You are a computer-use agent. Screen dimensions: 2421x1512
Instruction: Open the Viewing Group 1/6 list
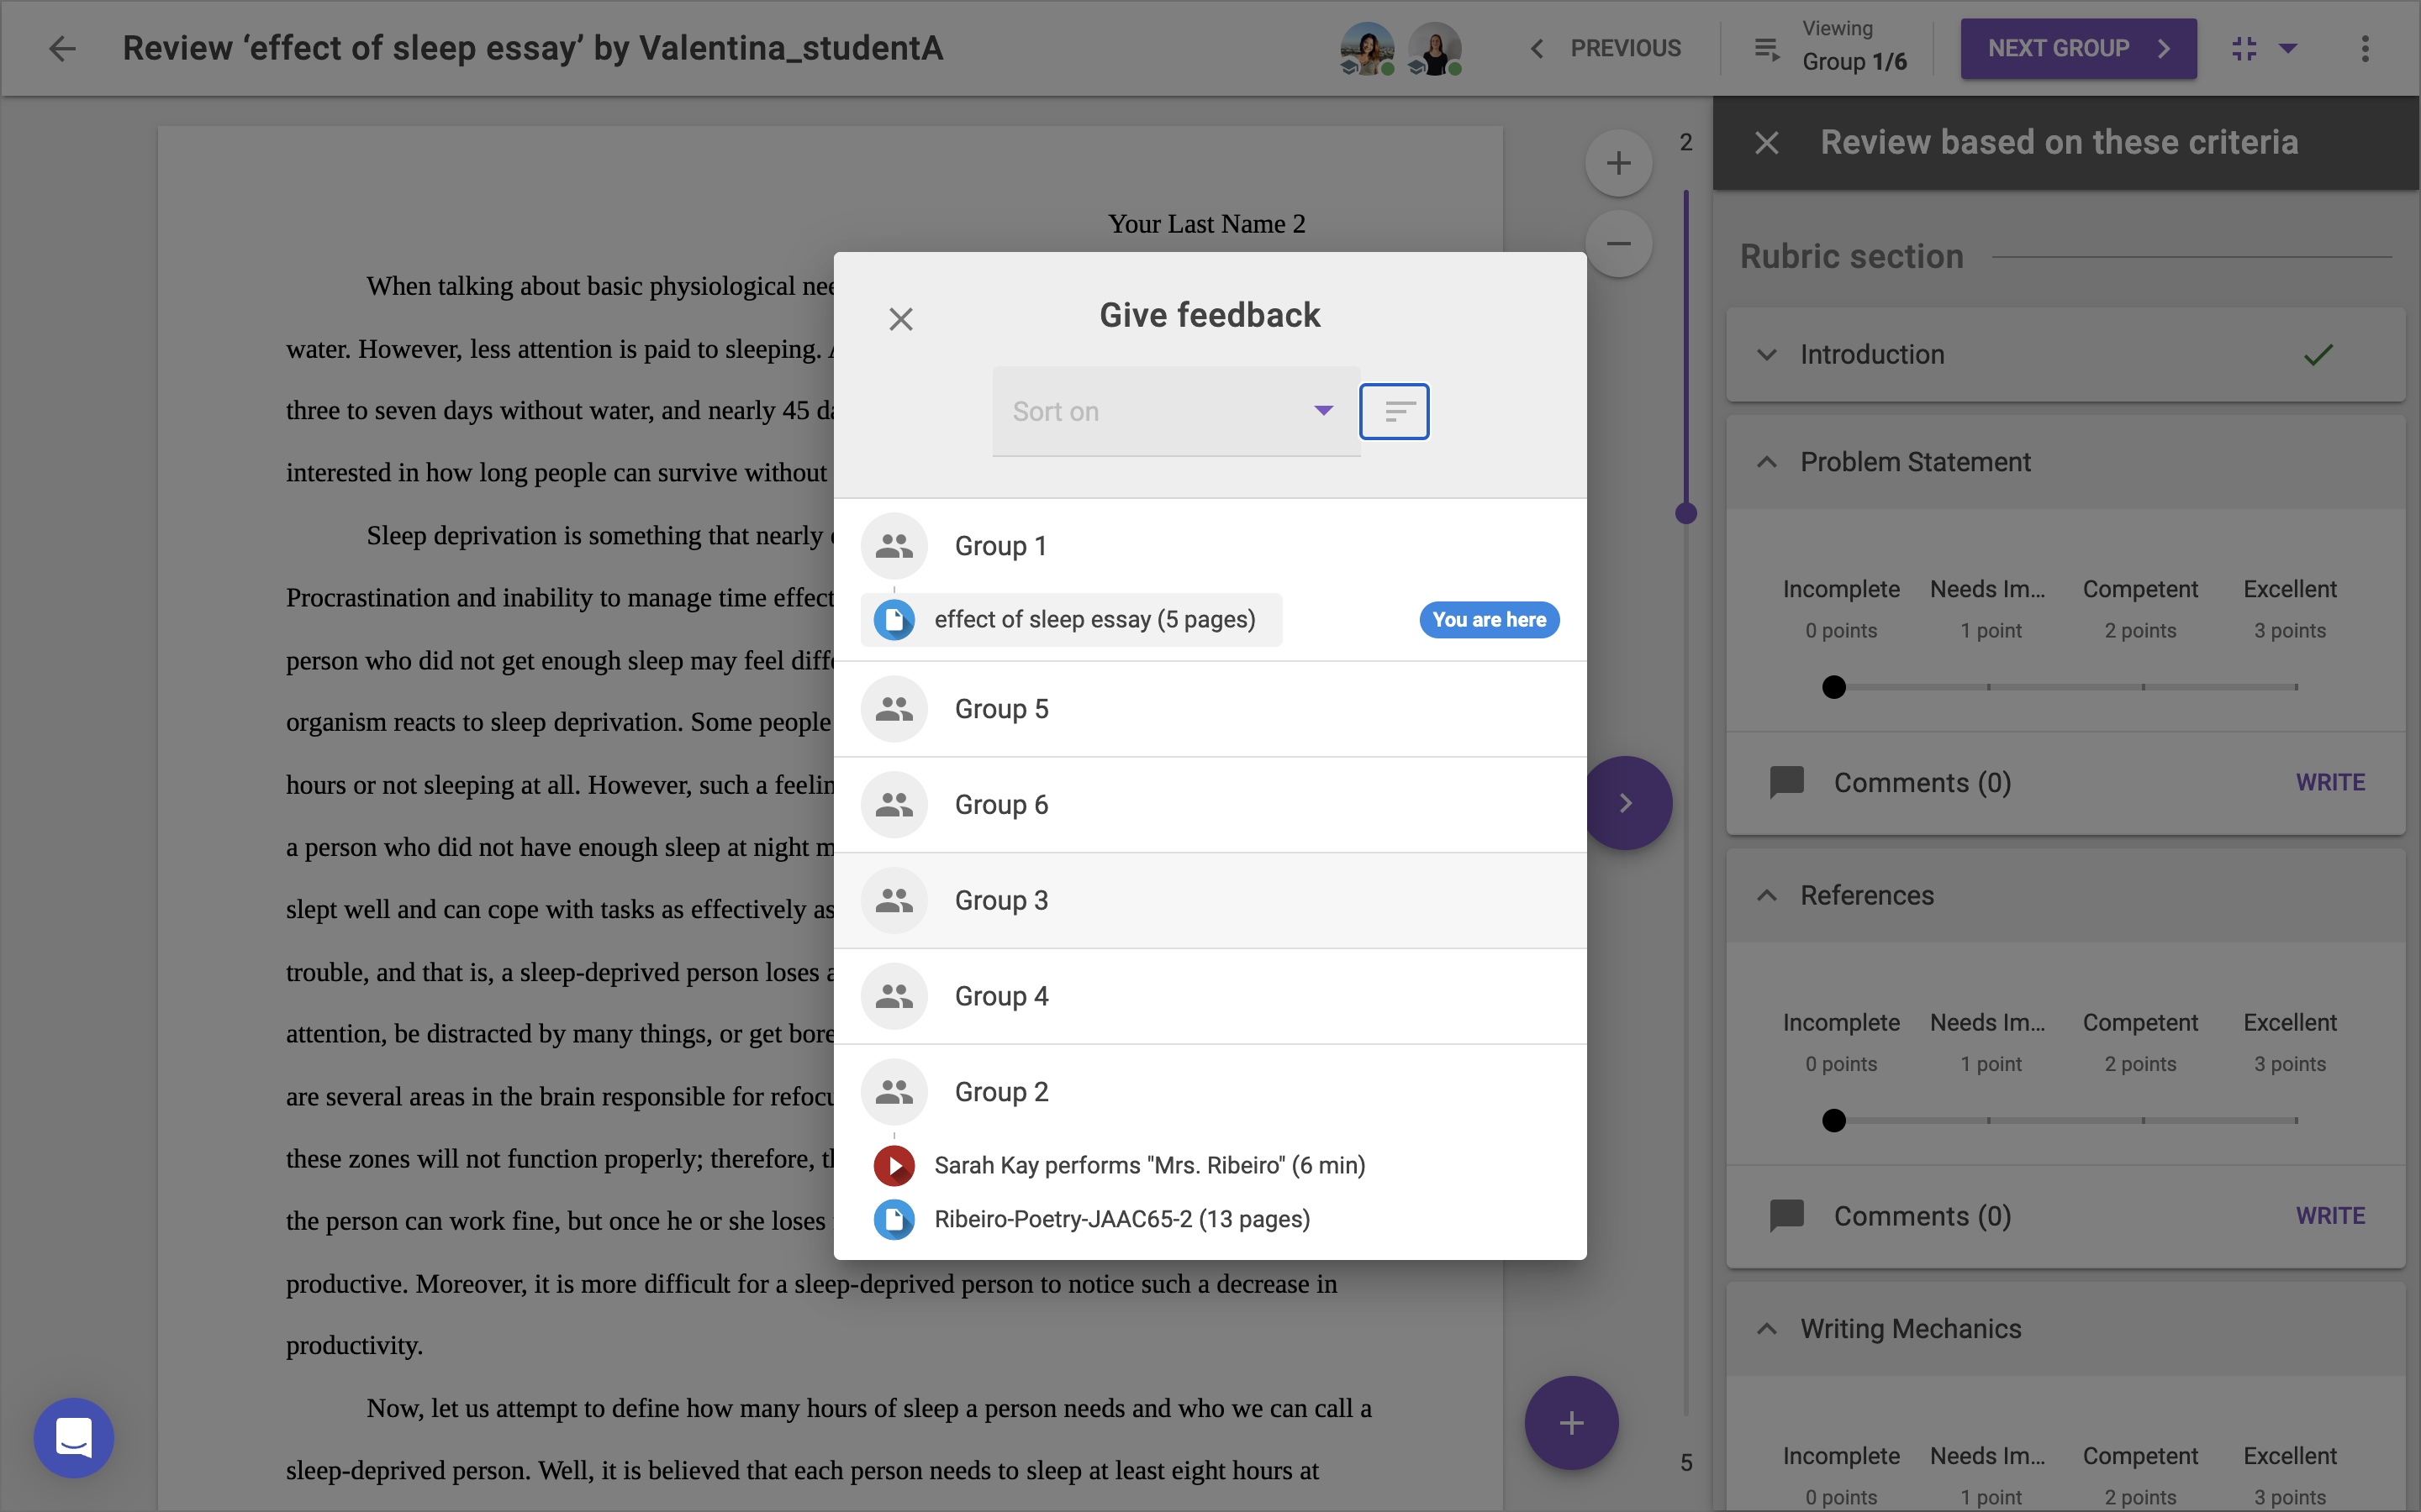point(1830,48)
